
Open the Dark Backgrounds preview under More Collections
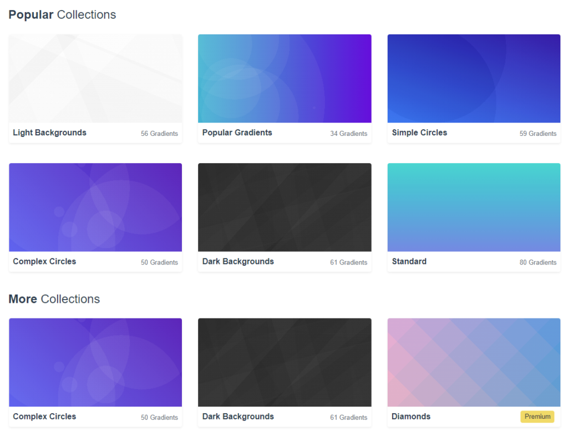[285, 362]
